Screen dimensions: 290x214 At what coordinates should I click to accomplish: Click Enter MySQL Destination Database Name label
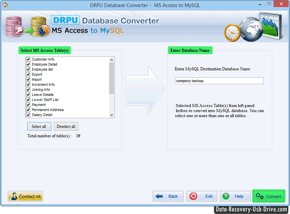(x=212, y=69)
